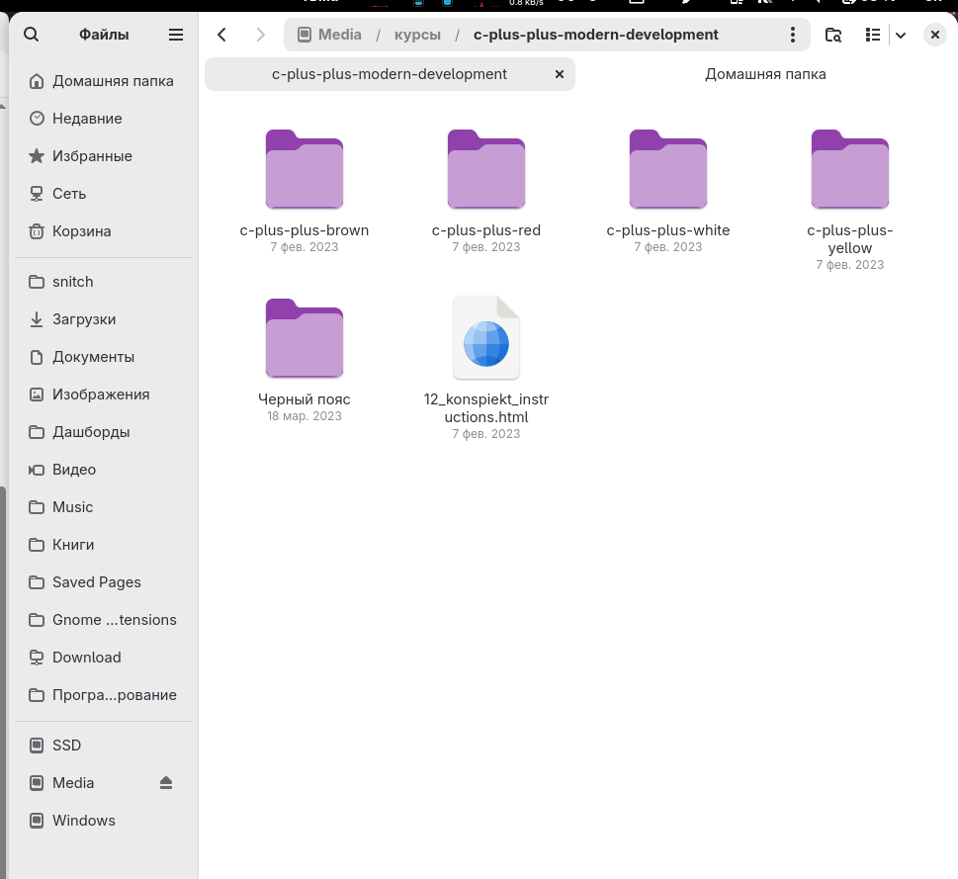958x879 pixels.
Task: Go back with the left arrow
Action: [x=222, y=35]
